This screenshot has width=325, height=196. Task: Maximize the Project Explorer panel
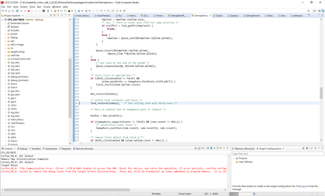click(69, 15)
